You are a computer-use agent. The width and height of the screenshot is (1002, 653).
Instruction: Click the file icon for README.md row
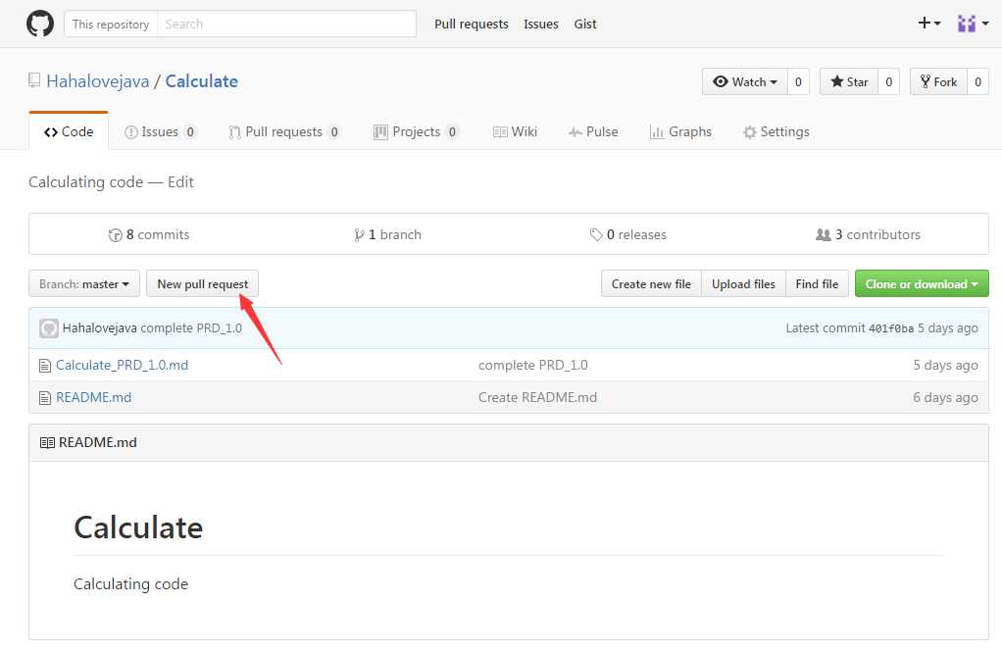[x=45, y=398]
